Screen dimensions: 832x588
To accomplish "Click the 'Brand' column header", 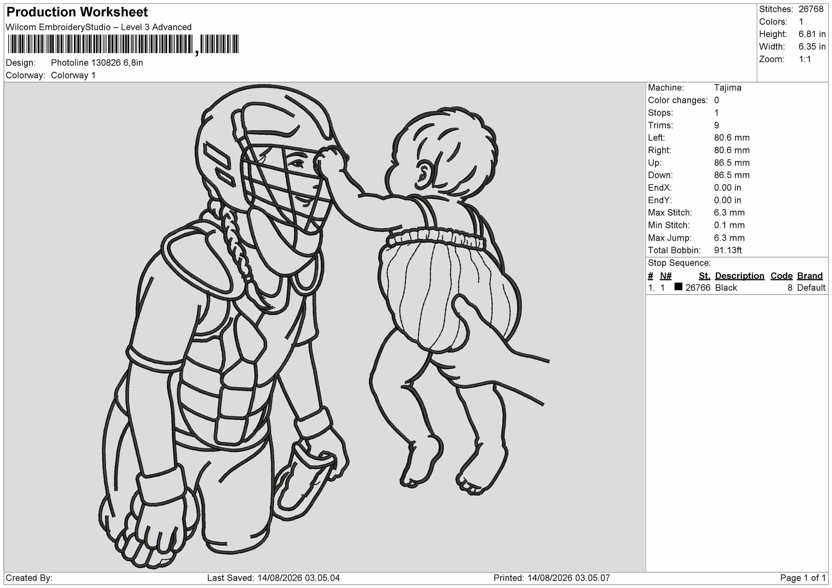I will tap(810, 276).
